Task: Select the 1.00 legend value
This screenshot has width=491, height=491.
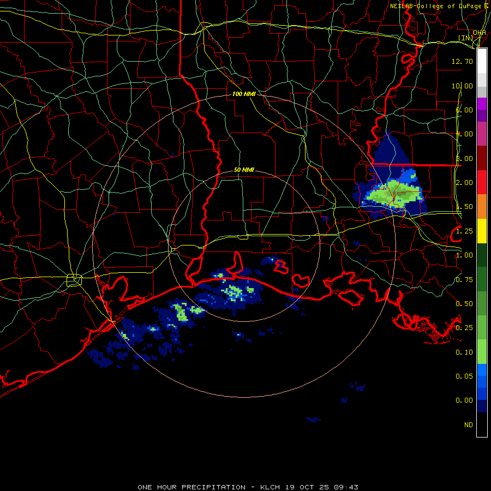Action: click(x=464, y=255)
